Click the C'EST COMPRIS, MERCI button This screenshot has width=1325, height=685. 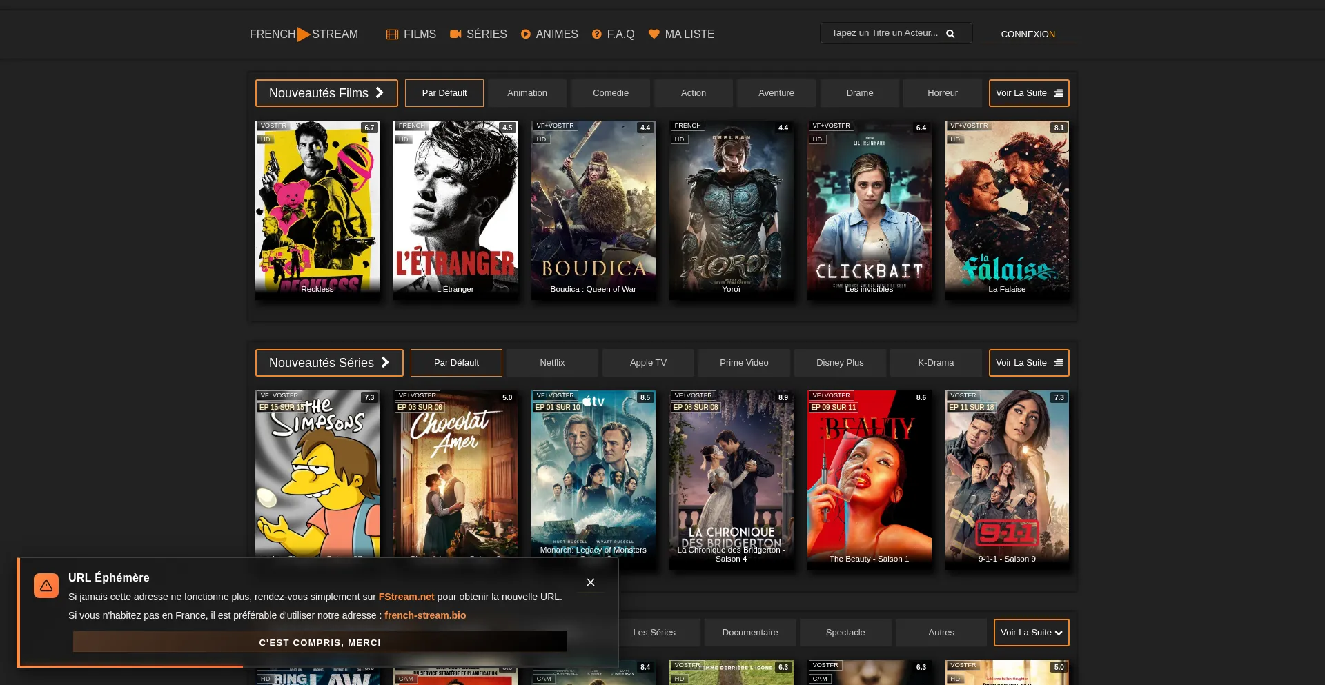(320, 642)
